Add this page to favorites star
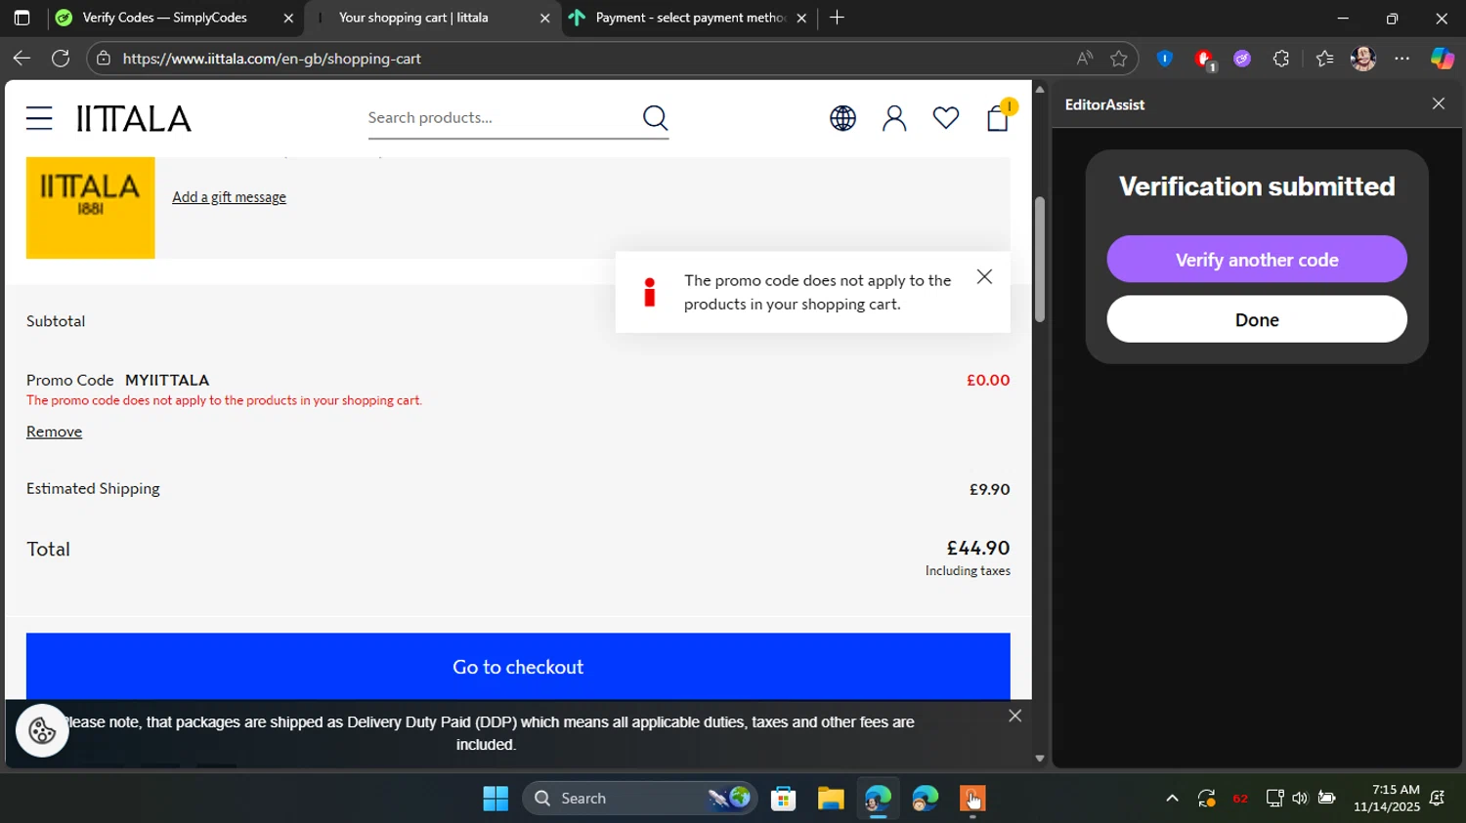Viewport: 1466px width, 823px height. pos(1119,59)
